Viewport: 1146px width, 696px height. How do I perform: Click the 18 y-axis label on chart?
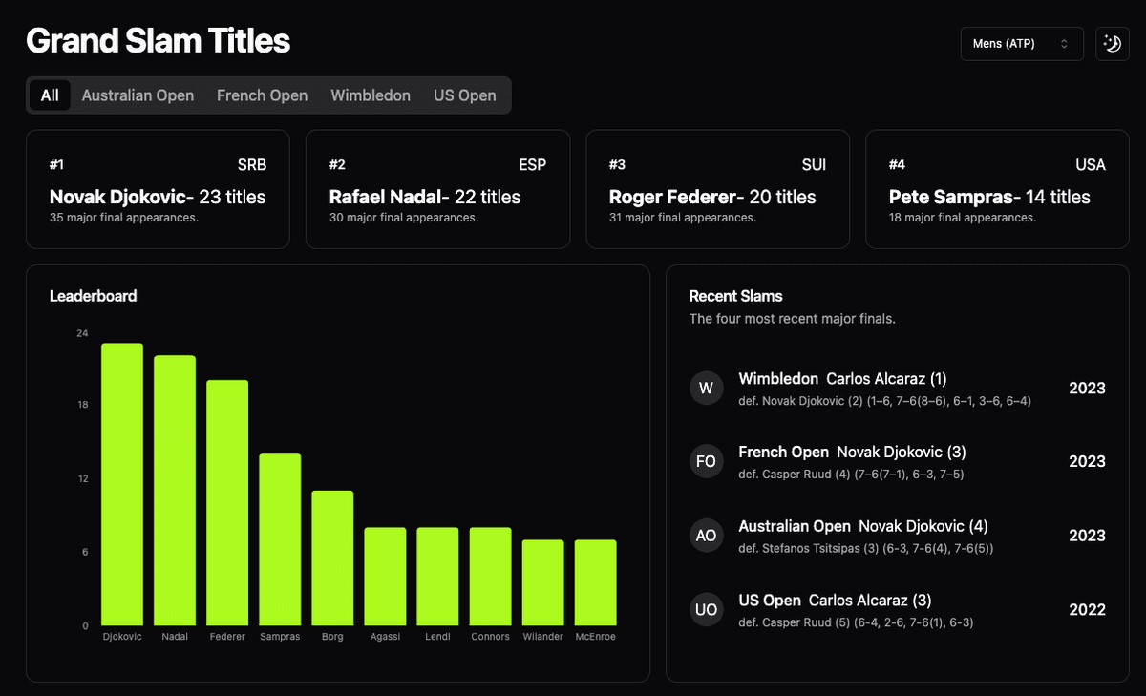(82, 405)
